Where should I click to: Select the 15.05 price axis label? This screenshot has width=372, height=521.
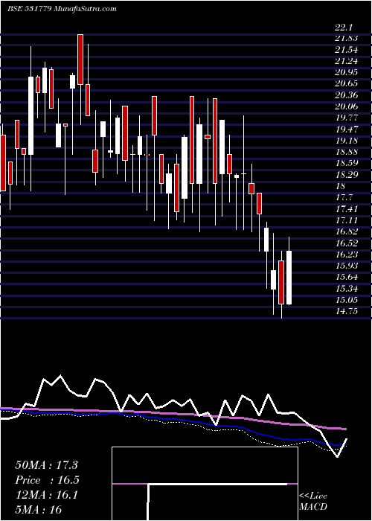pyautogui.click(x=346, y=301)
